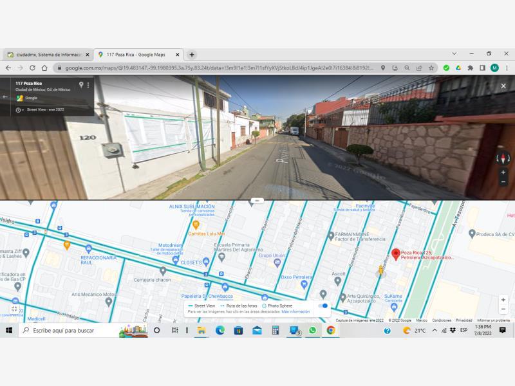
Task: Expand the Street View date history dropdown
Action: pos(20,110)
